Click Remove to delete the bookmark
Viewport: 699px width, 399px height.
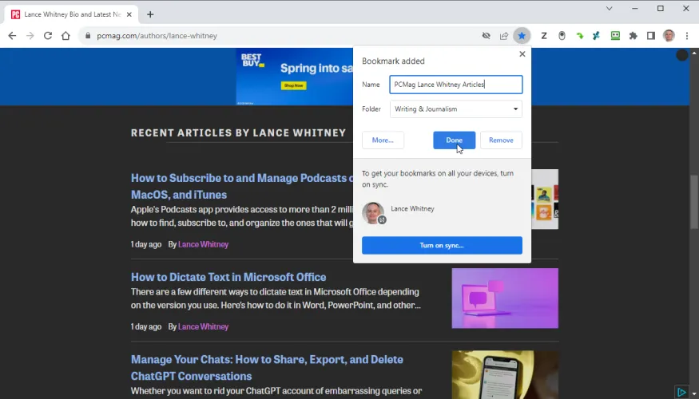[x=501, y=140]
